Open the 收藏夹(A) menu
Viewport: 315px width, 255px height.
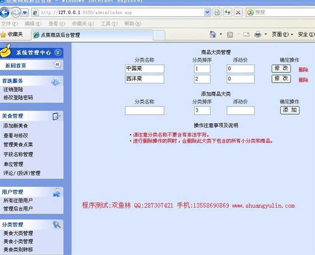pos(83,24)
